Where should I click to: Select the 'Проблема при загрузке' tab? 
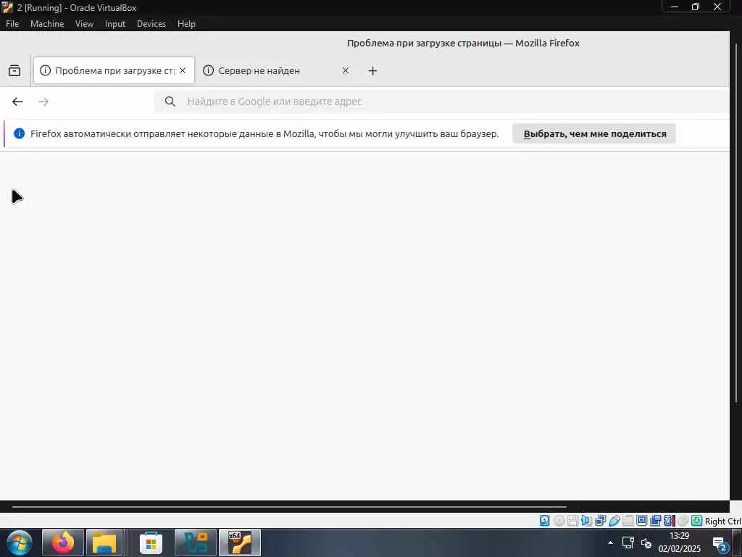pos(114,70)
